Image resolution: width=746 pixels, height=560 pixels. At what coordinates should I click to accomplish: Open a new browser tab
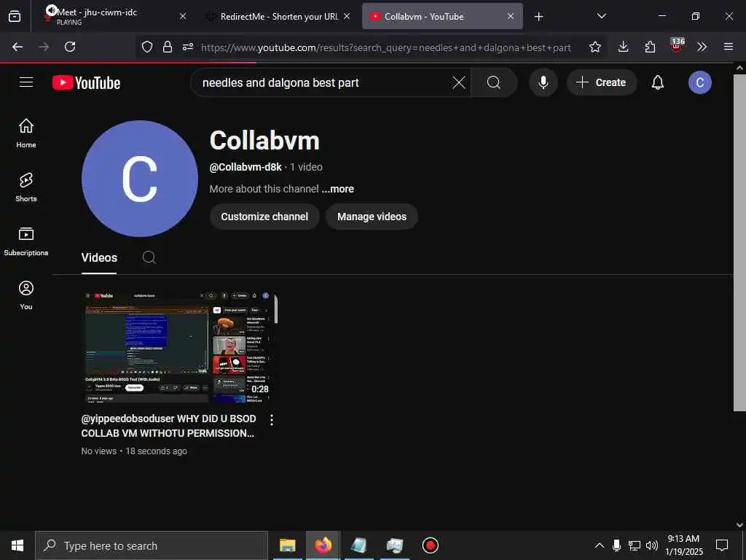(x=538, y=17)
